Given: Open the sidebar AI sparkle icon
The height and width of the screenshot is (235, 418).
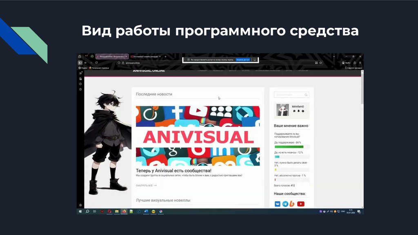Looking at the screenshot, I should (x=80, y=73).
